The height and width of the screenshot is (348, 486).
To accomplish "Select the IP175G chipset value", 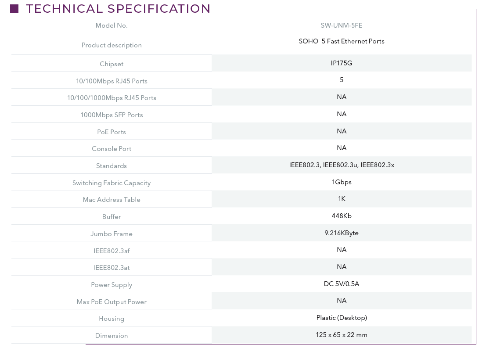I will click(x=341, y=63).
